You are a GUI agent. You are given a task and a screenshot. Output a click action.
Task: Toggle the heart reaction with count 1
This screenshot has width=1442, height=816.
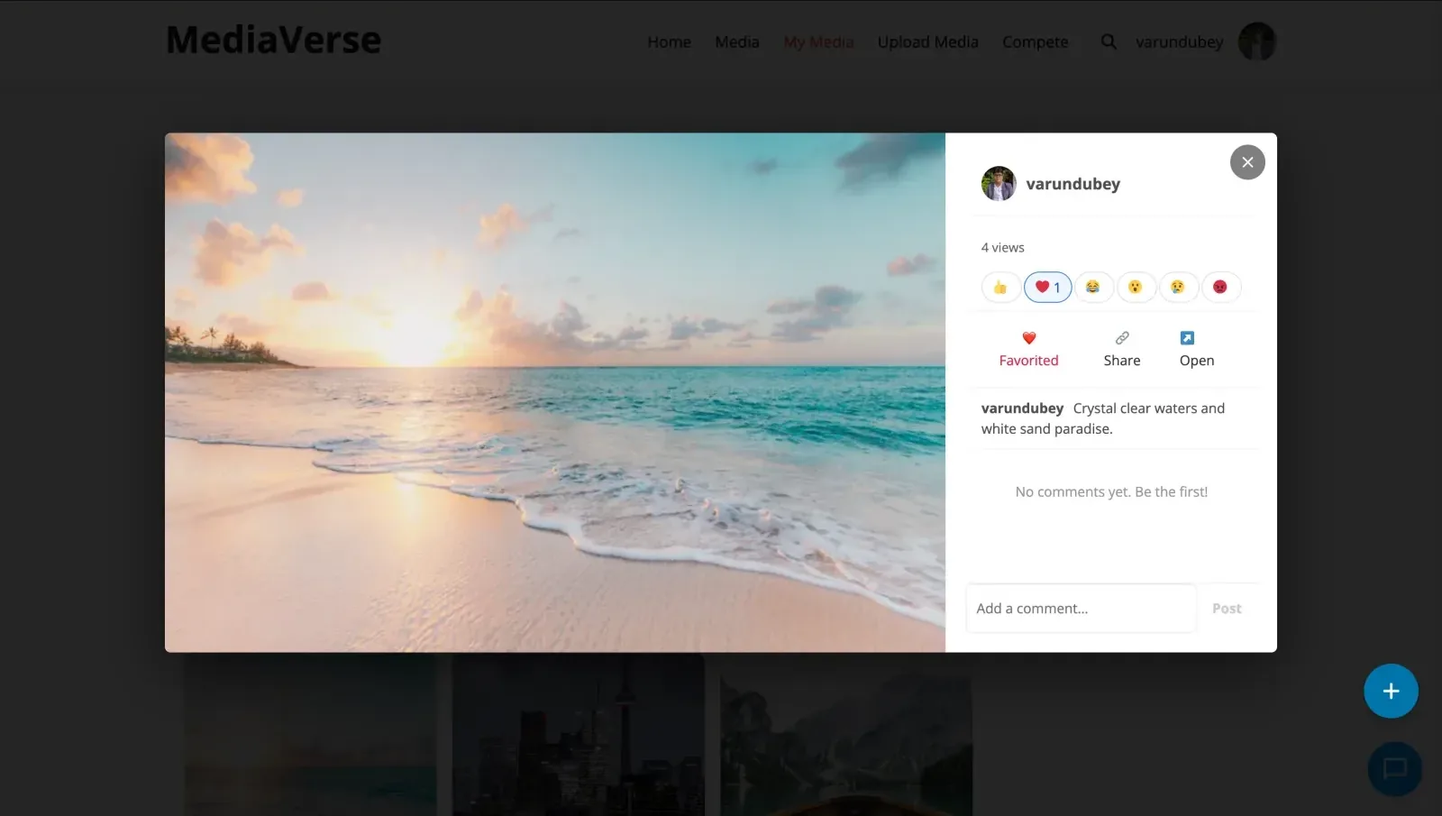coord(1047,288)
